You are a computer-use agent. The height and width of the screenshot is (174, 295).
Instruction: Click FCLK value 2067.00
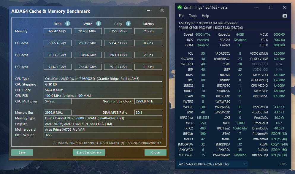(x=279, y=40)
